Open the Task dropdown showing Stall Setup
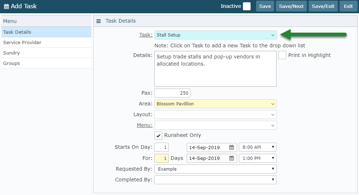Screen dimensions: 359x195 [x=216, y=35]
